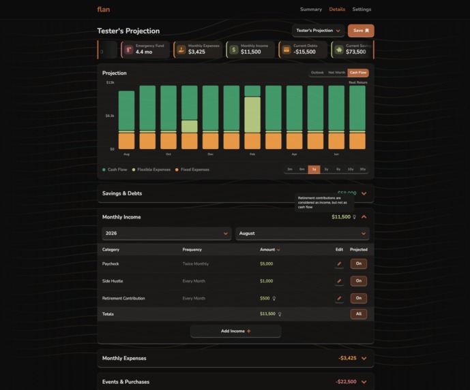Select the Cash Flow chart view
470x390 pixels.
[x=358, y=72]
